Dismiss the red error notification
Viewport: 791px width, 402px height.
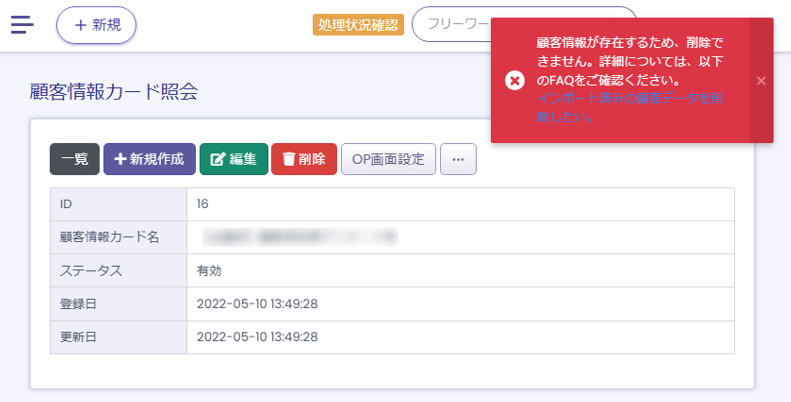tap(761, 81)
